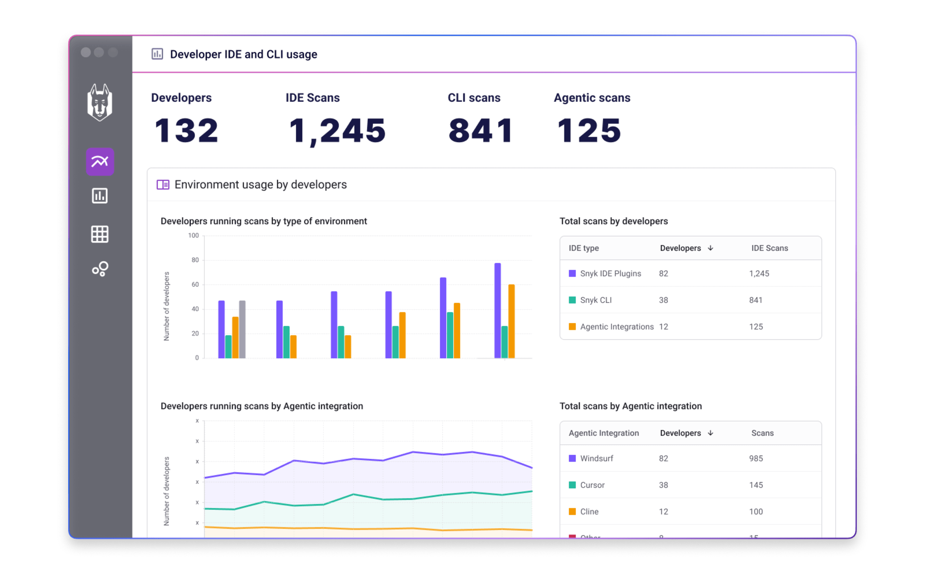The height and width of the screenshot is (567, 925).
Task: Sort Agentic table by Developers arrow
Action: (711, 433)
